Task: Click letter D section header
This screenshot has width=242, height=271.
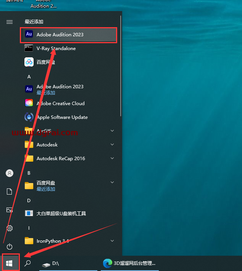Action: point(29,201)
